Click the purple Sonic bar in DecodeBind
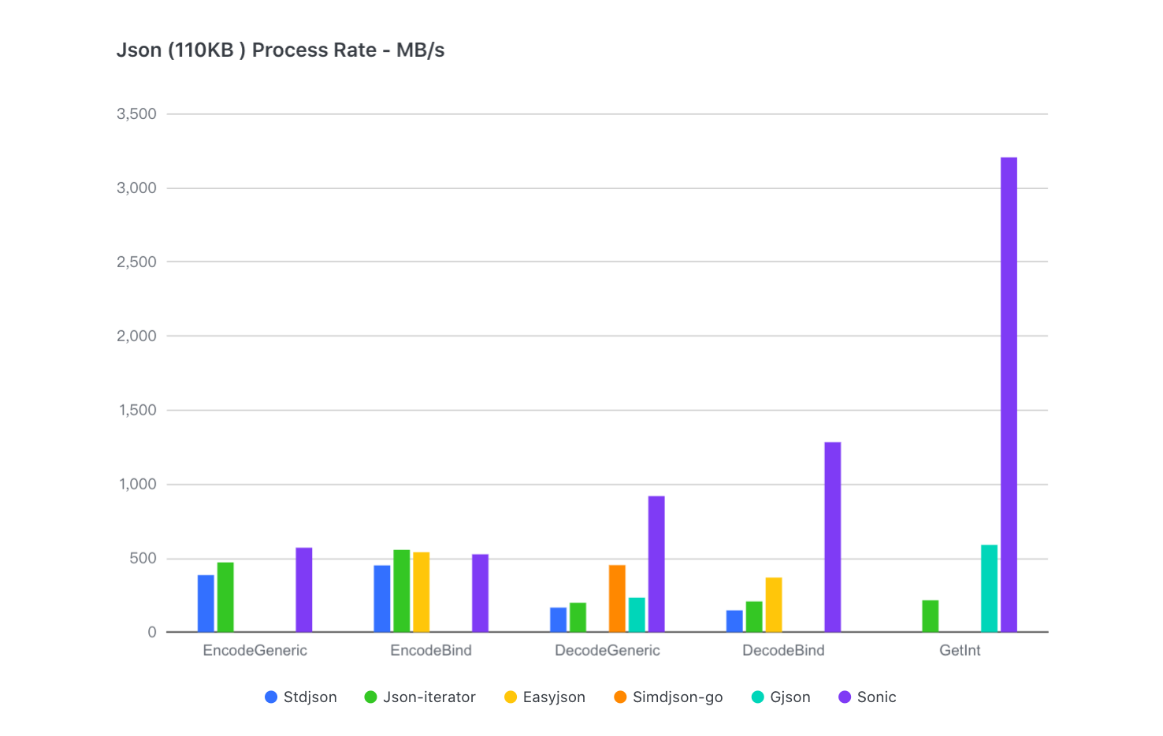The height and width of the screenshot is (736, 1163). pos(833,537)
